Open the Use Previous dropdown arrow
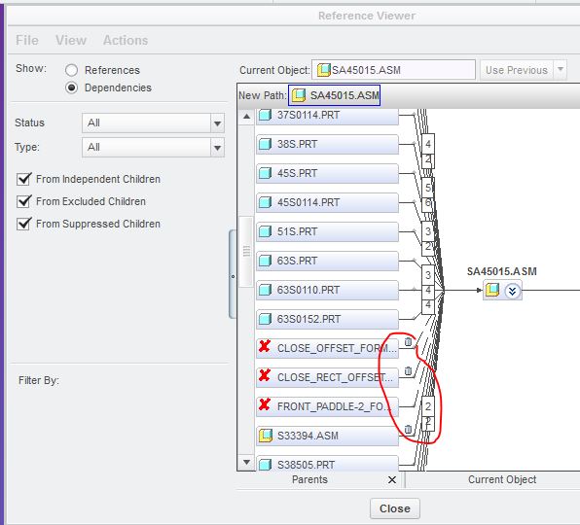The image size is (580, 525). pos(561,69)
